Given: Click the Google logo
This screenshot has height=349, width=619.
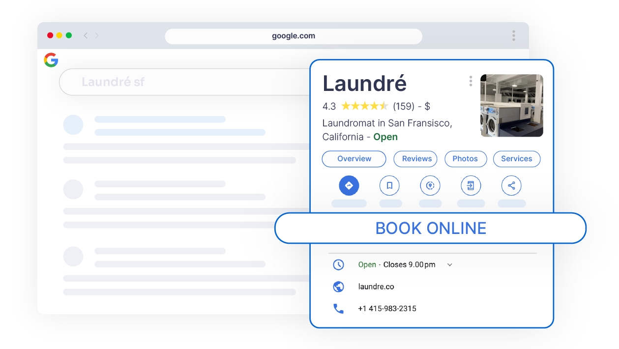Looking at the screenshot, I should point(51,60).
